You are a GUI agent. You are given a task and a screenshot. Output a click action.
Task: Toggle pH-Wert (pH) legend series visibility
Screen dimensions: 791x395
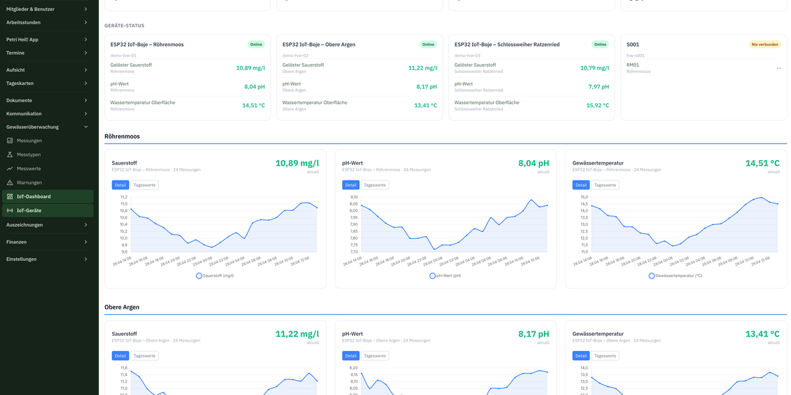432,276
